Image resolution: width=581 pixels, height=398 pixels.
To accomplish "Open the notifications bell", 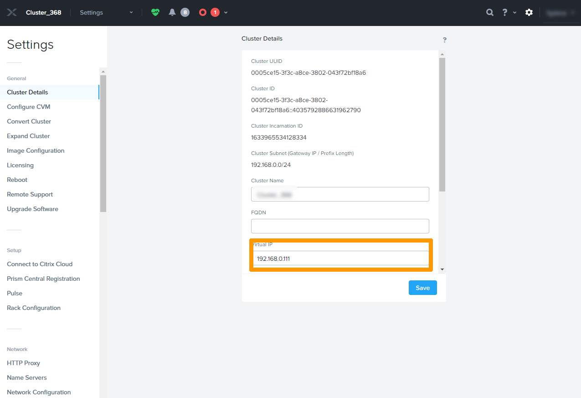I will [172, 12].
